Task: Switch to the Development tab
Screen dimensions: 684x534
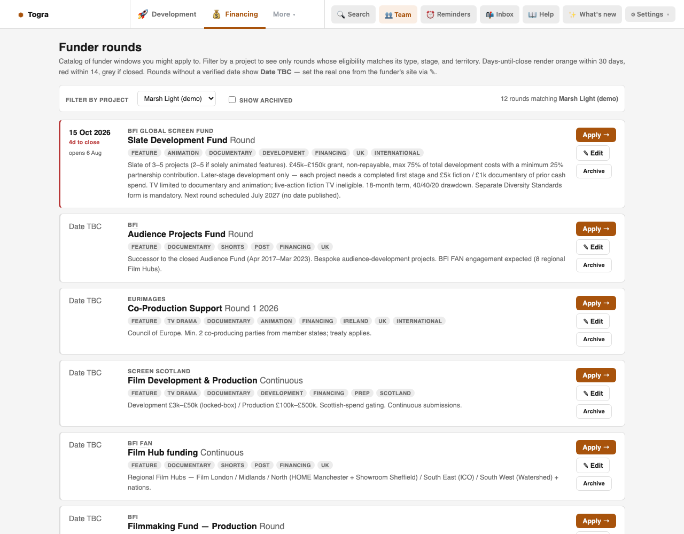Action: point(167,14)
